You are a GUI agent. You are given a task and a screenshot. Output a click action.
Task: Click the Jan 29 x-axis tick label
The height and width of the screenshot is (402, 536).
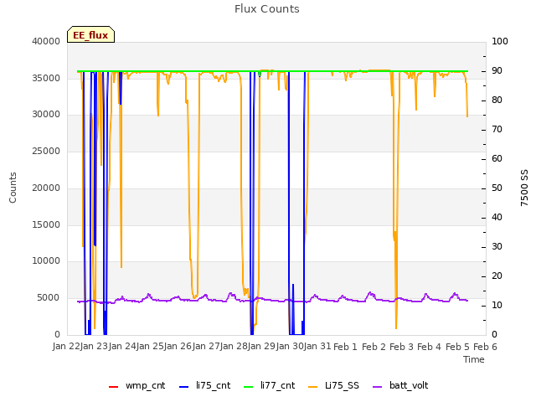[262, 346]
